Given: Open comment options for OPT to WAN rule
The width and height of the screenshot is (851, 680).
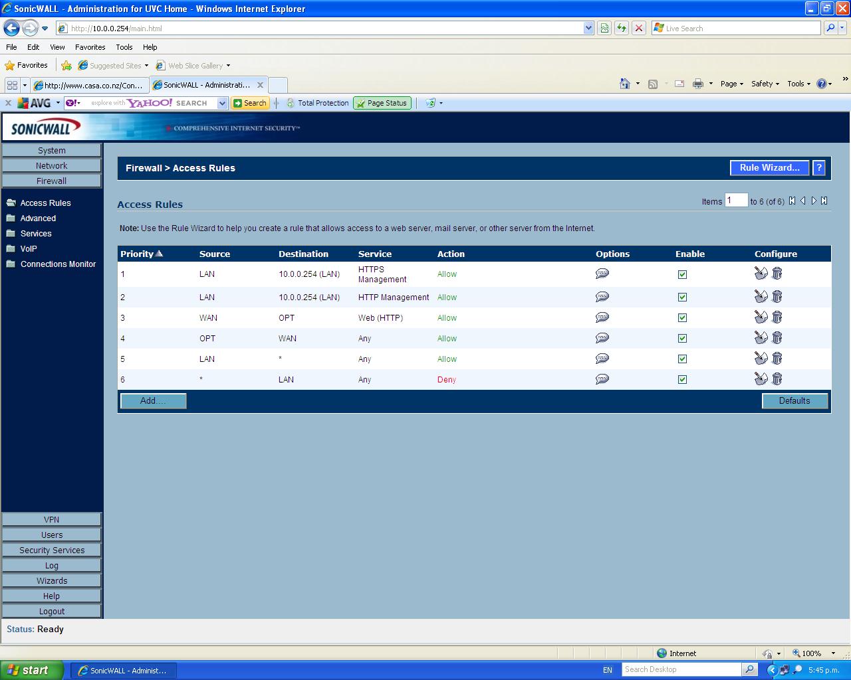Looking at the screenshot, I should (x=602, y=338).
